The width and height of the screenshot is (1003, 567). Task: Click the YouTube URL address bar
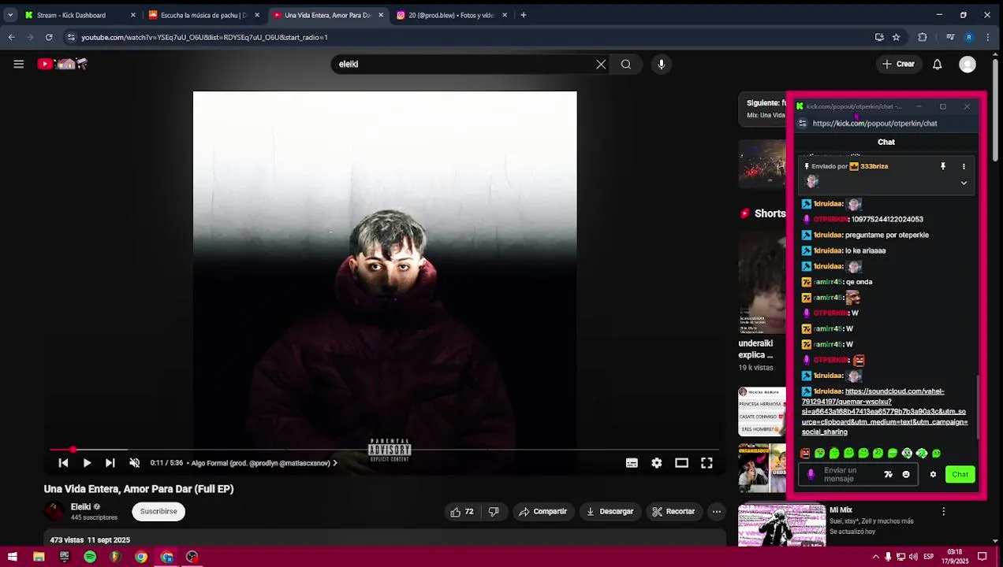click(473, 37)
